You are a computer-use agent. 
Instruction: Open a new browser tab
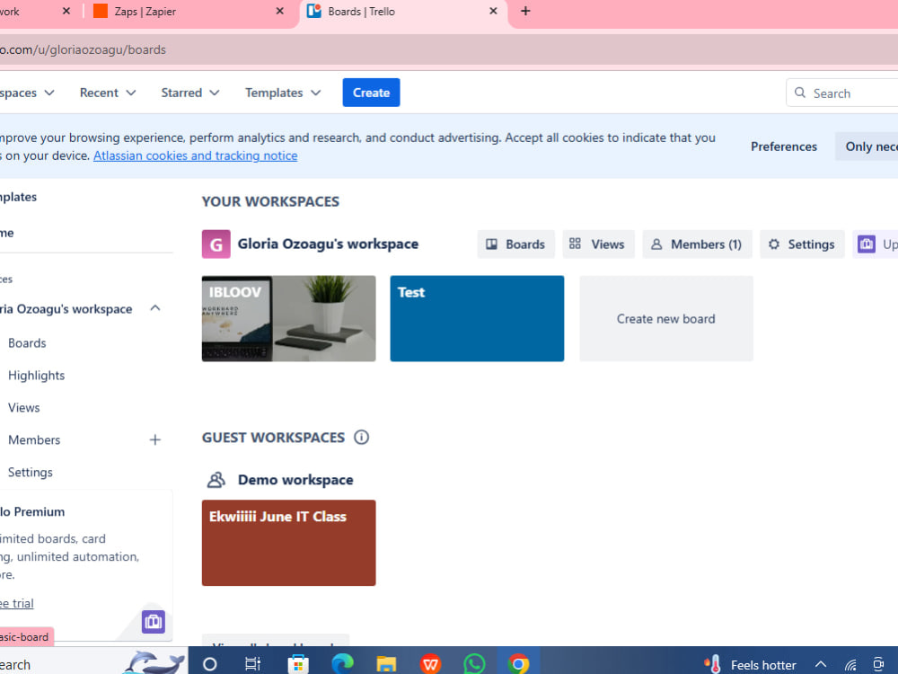pyautogui.click(x=525, y=11)
